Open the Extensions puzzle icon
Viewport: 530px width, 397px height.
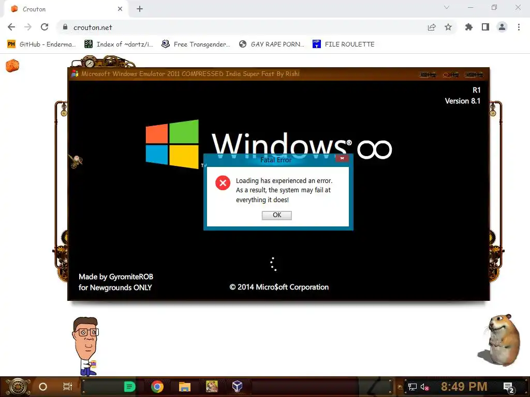point(468,27)
